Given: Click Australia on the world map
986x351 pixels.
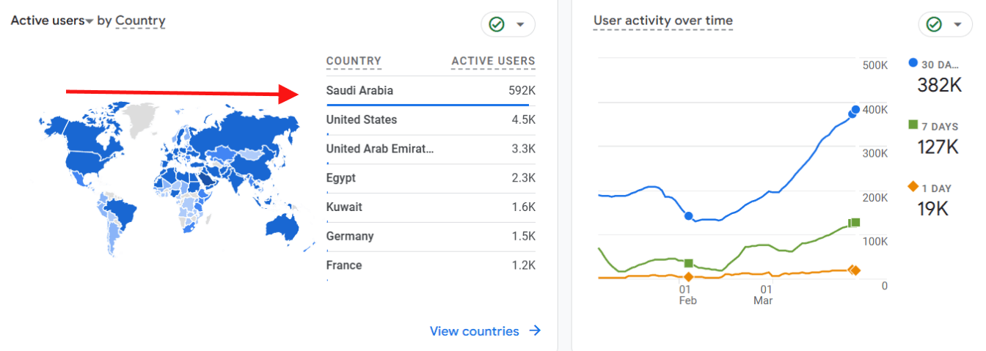Looking at the screenshot, I should click(x=282, y=226).
